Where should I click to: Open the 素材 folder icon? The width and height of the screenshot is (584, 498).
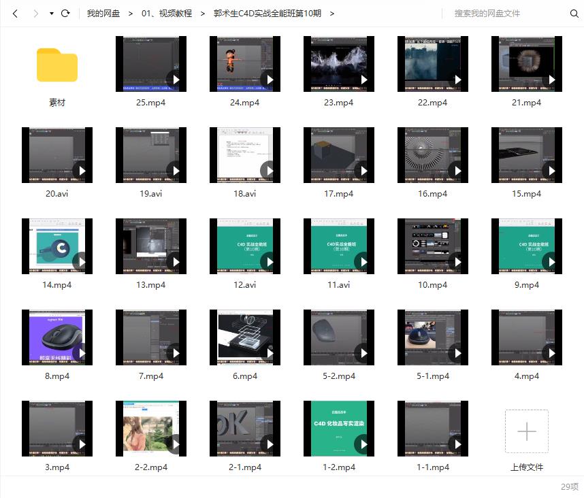[57, 65]
